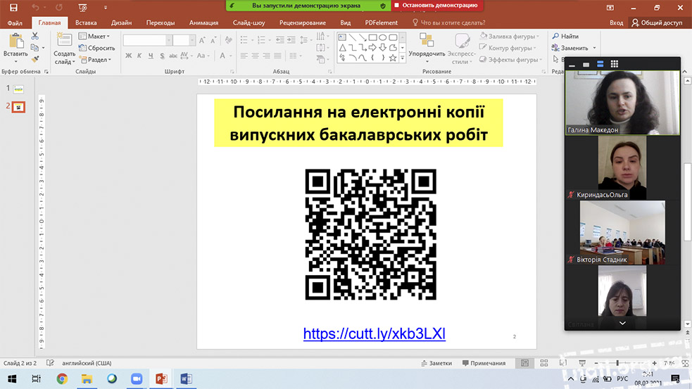This screenshot has width=692, height=389.
Task: Open the action center notification icon
Action: pyautogui.click(x=675, y=379)
